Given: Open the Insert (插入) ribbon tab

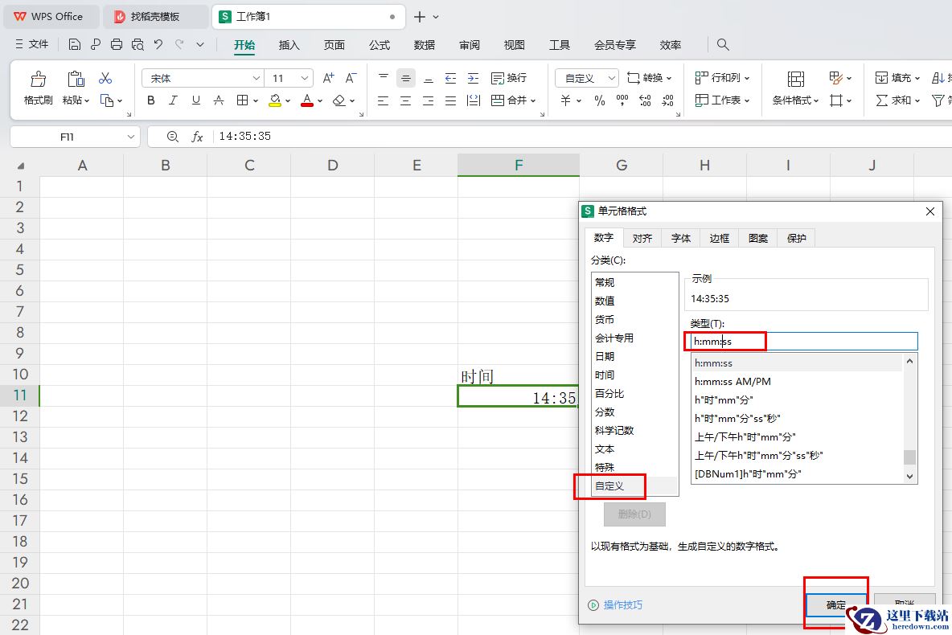Looking at the screenshot, I should pos(289,45).
